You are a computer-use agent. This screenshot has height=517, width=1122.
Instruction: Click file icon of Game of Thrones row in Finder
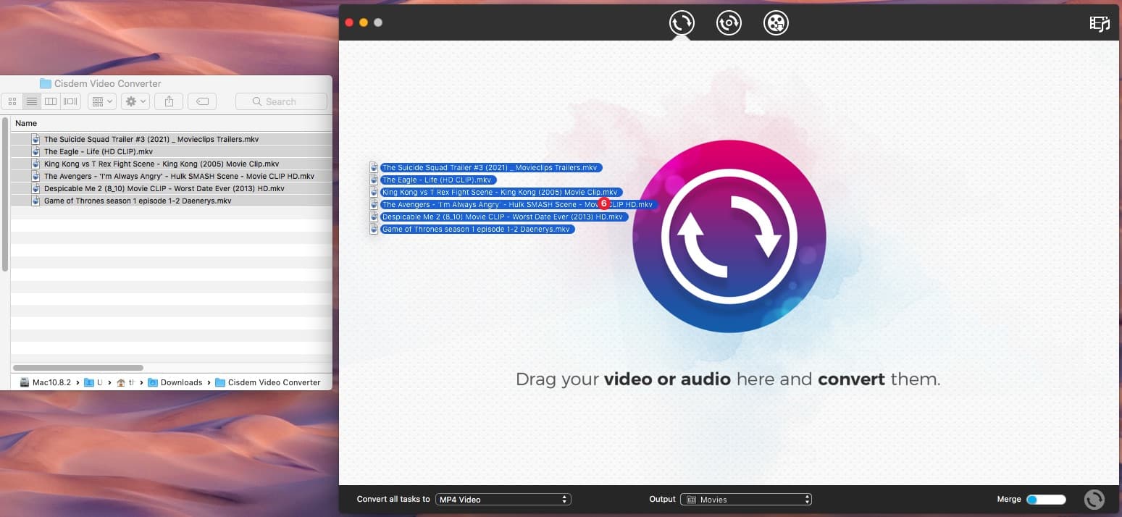(36, 201)
